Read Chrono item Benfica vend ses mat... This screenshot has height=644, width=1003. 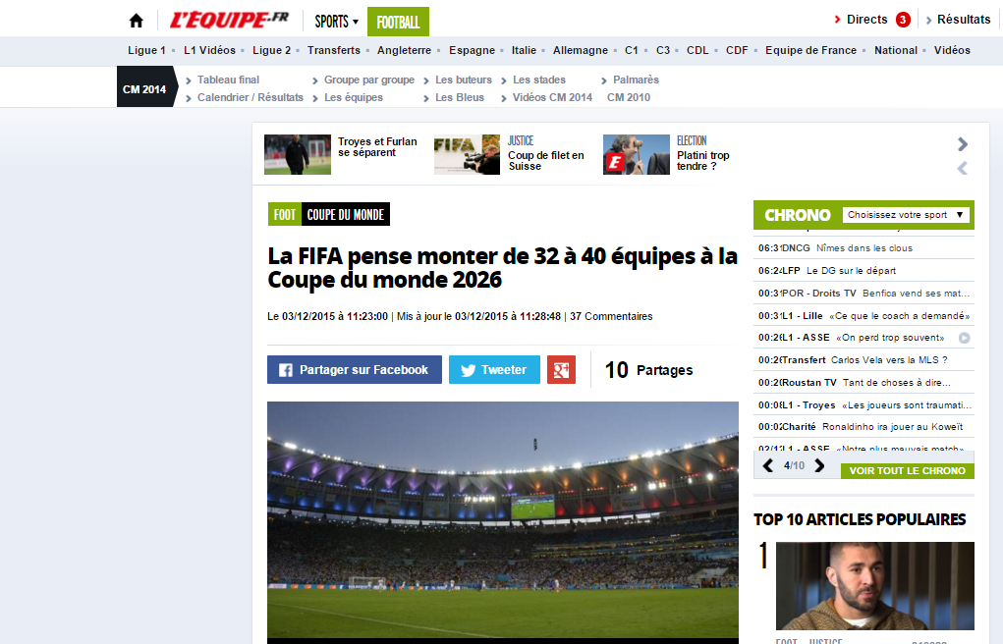(916, 293)
